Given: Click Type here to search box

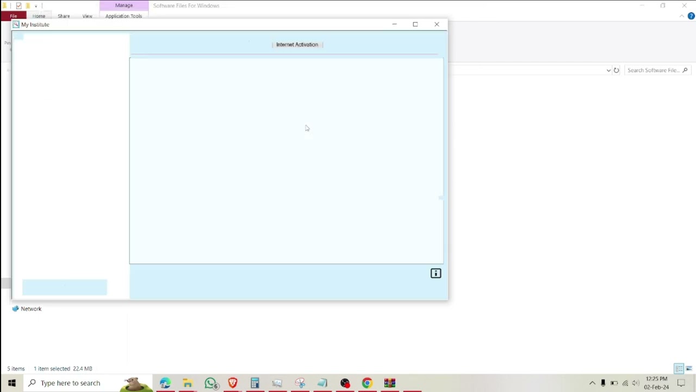Looking at the screenshot, I should coord(89,383).
